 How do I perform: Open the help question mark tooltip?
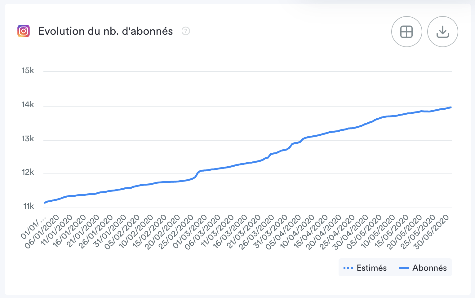(186, 31)
